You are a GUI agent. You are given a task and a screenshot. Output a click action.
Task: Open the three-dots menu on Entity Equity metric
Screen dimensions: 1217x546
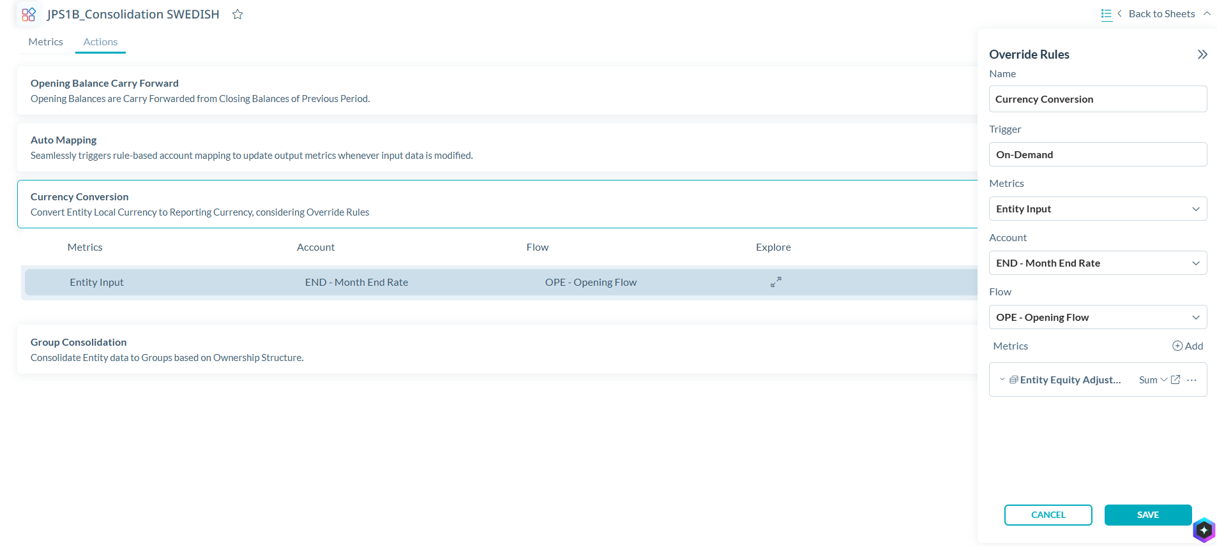(x=1191, y=380)
